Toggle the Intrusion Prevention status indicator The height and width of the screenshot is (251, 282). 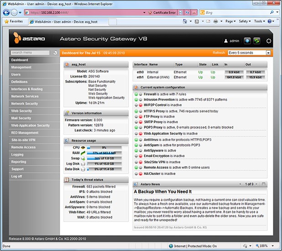click(x=138, y=99)
